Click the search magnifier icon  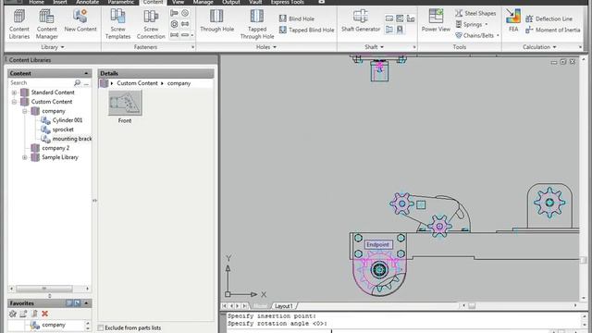tap(78, 82)
